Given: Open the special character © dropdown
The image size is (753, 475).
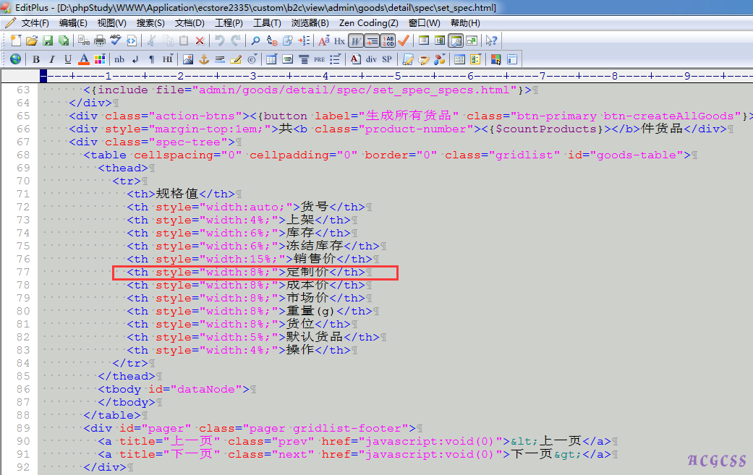Looking at the screenshot, I should click(252, 59).
